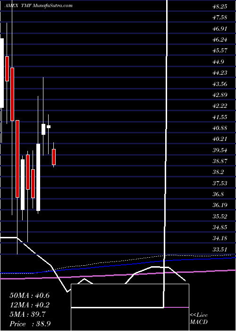
Task: Click the 40.88 price axis label
Action: (219, 128)
